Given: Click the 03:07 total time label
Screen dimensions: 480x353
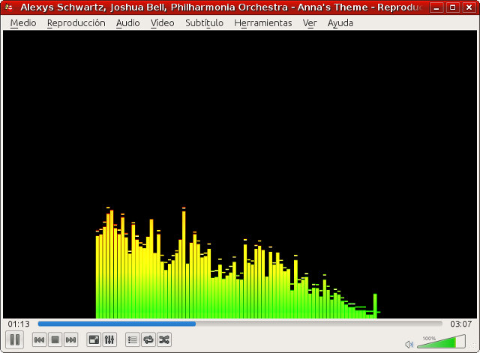Looking at the screenshot, I should click(460, 324).
